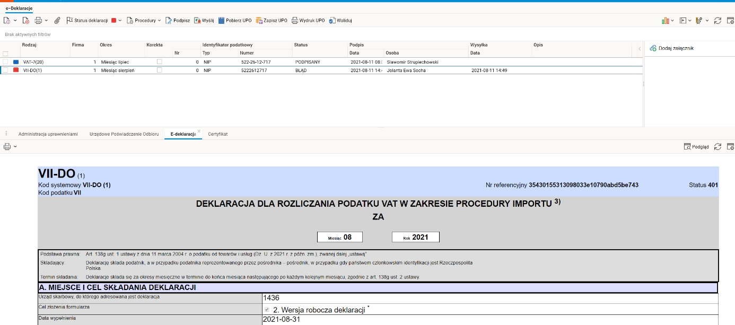
Task: Click the red status color square
Action: pos(113,20)
